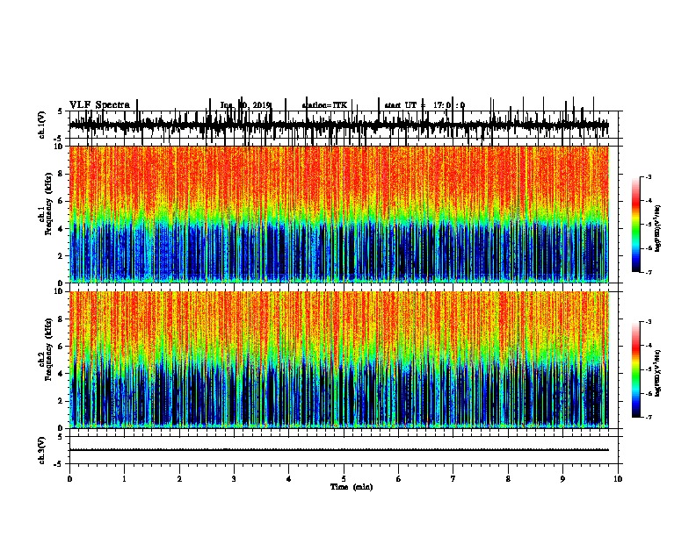Click ch.1 color bar '-7' tick label
The width and height of the screenshot is (696, 537).
(648, 272)
